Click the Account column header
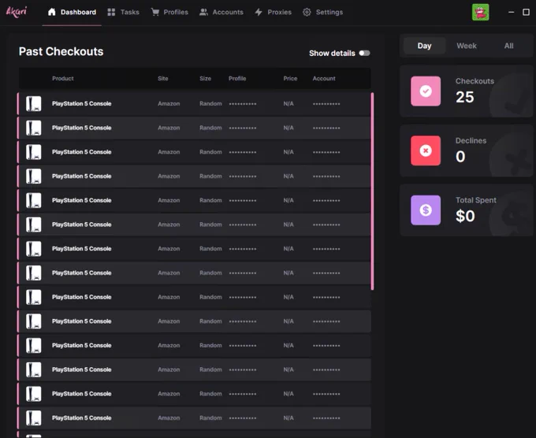The height and width of the screenshot is (438, 536). (324, 79)
